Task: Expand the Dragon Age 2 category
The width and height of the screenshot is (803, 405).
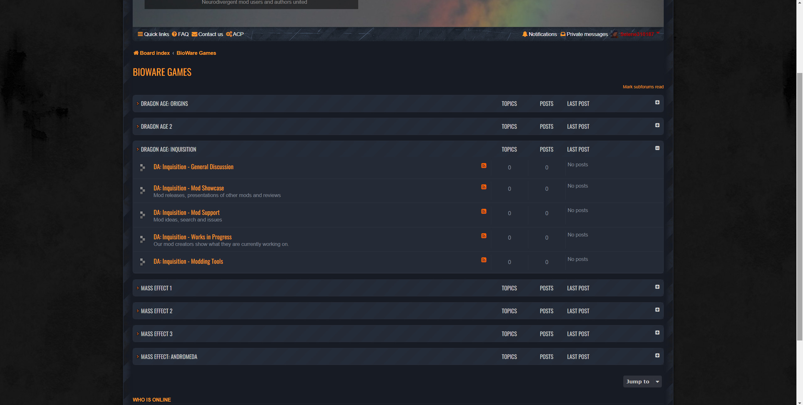Action: pyautogui.click(x=657, y=125)
